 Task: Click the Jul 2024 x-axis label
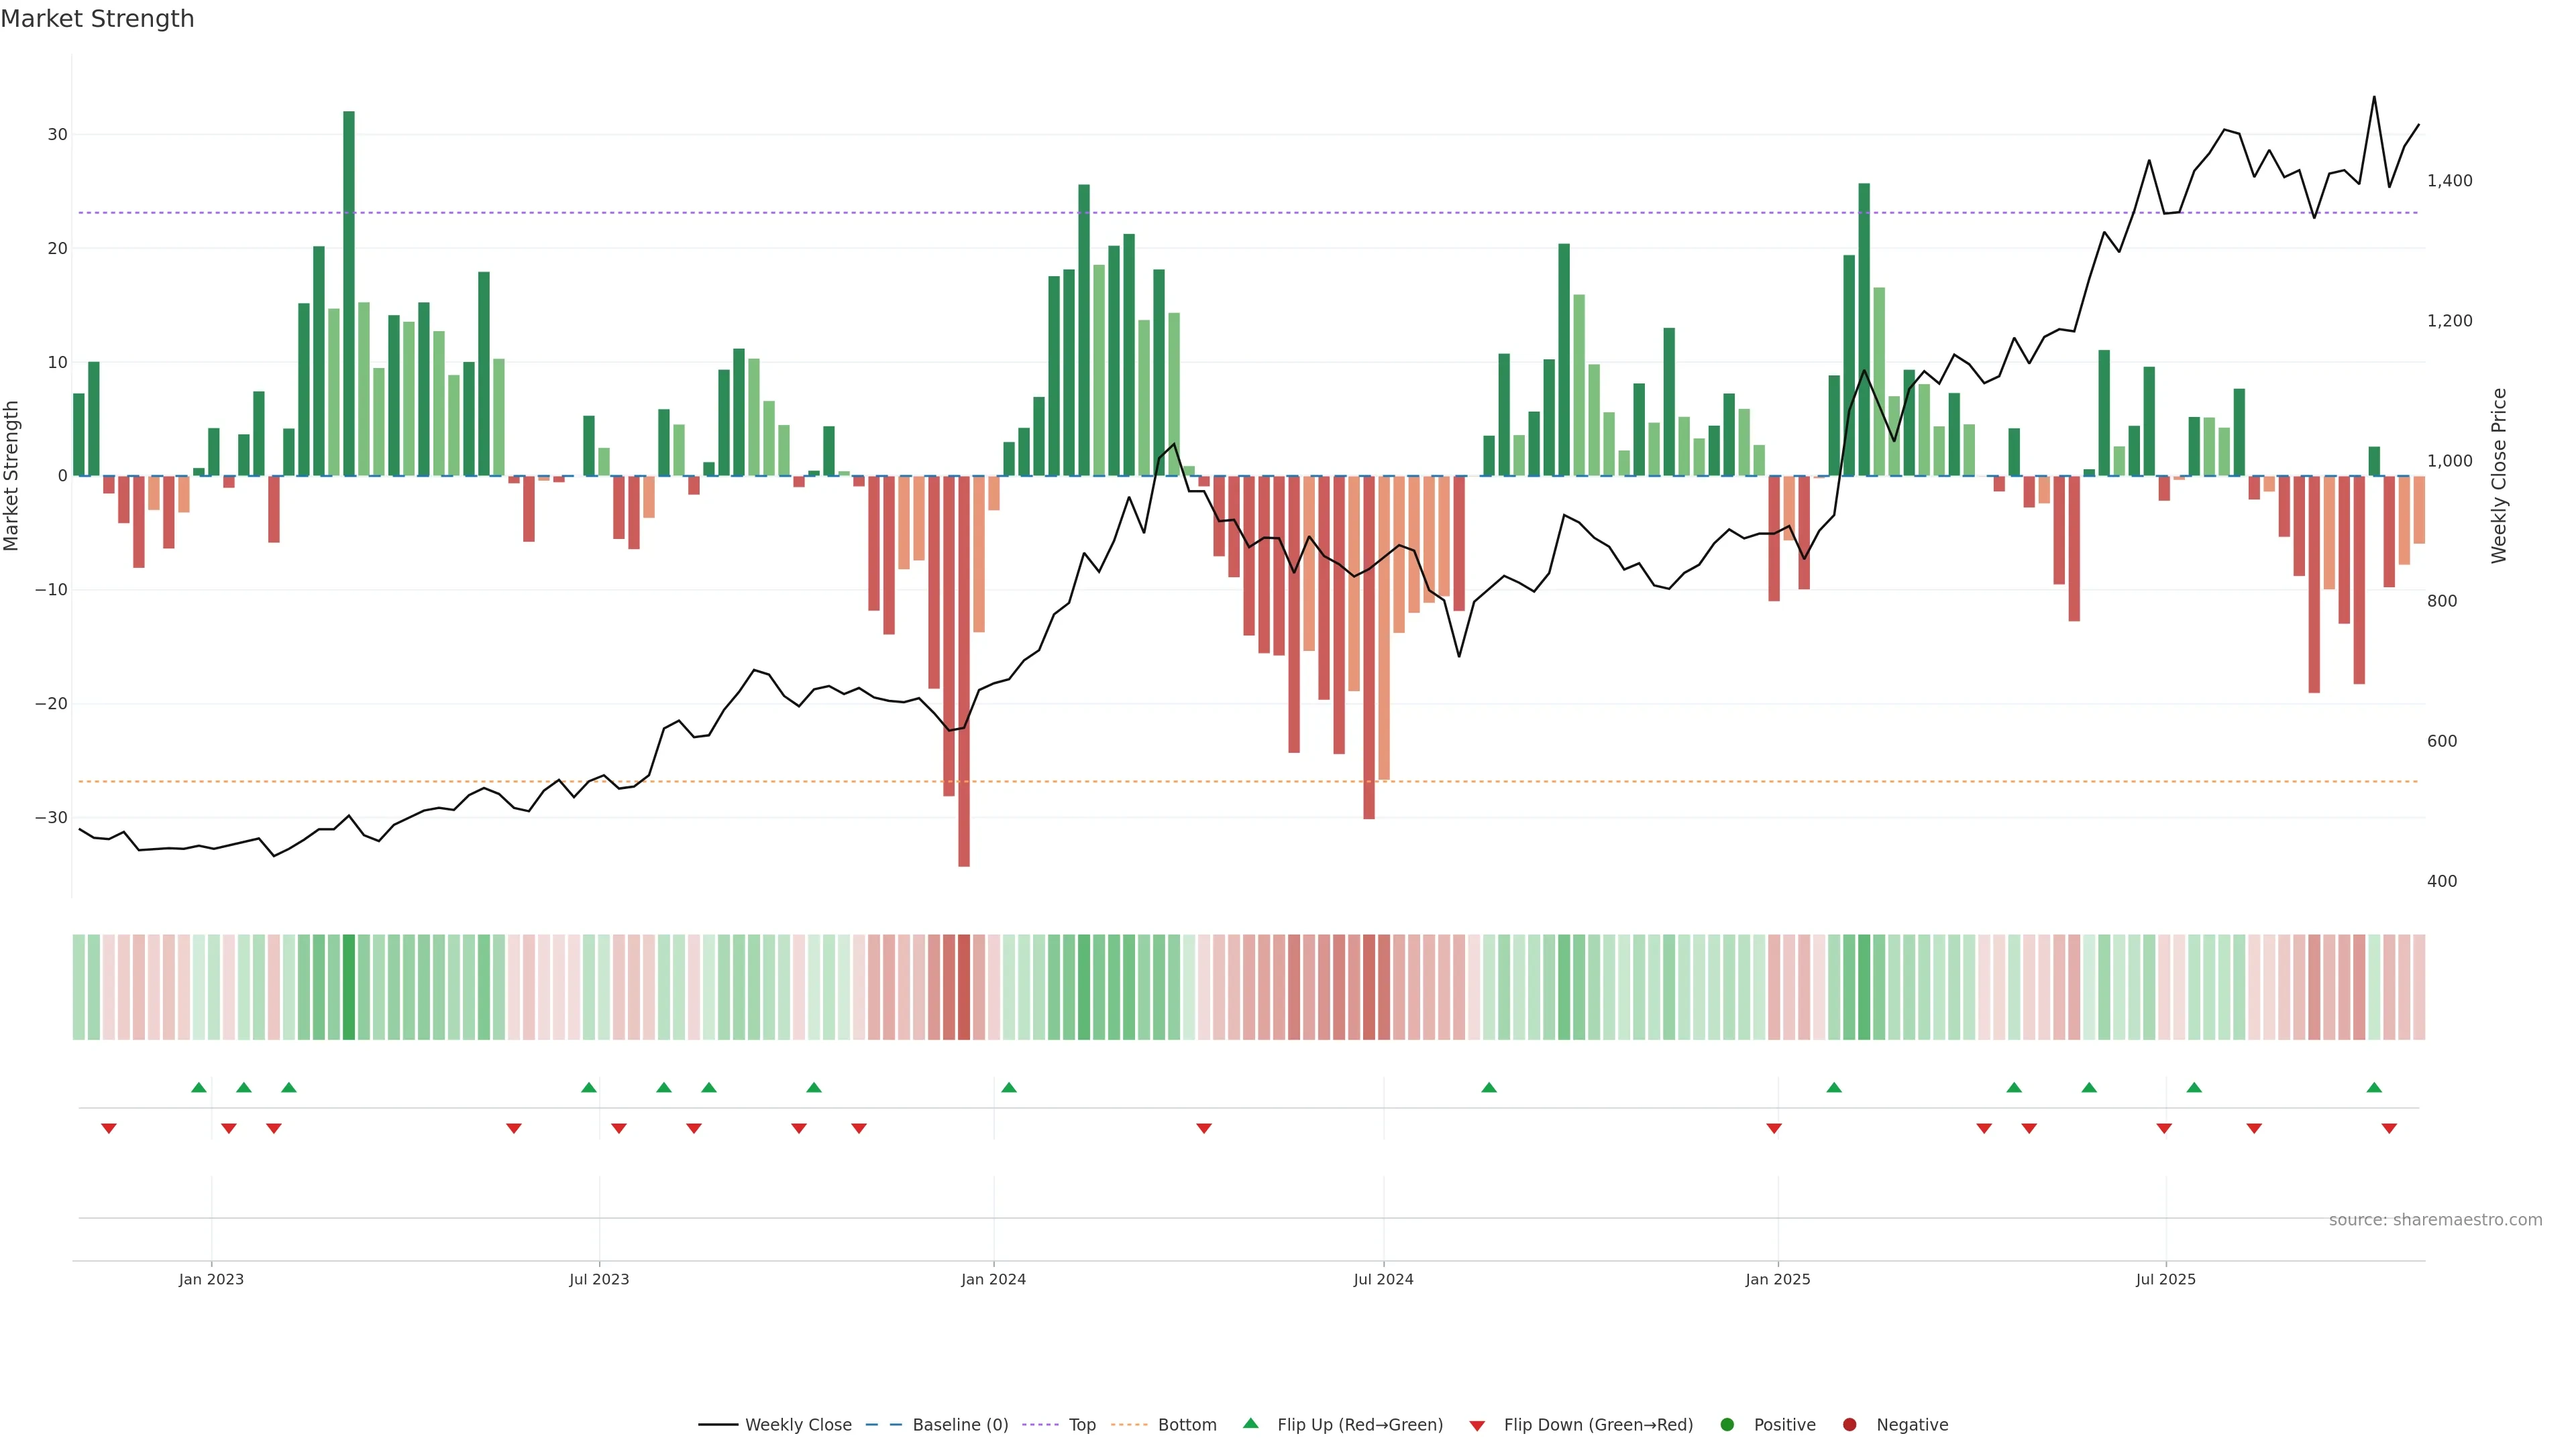[x=1383, y=1279]
